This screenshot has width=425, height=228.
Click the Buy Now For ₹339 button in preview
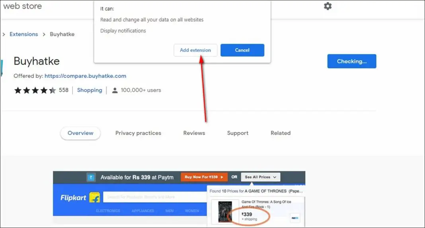(204, 177)
